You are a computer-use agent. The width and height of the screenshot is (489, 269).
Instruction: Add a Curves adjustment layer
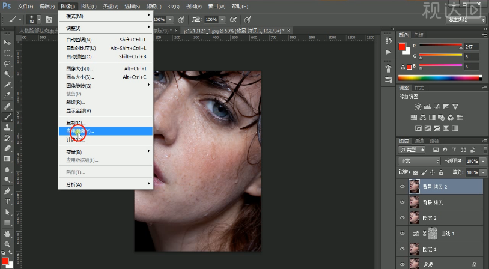(437, 107)
